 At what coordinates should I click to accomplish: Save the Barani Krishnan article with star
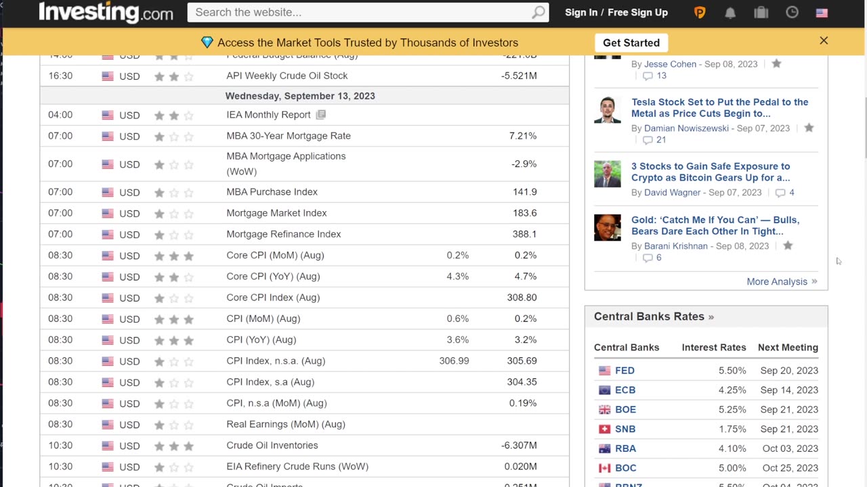(788, 246)
